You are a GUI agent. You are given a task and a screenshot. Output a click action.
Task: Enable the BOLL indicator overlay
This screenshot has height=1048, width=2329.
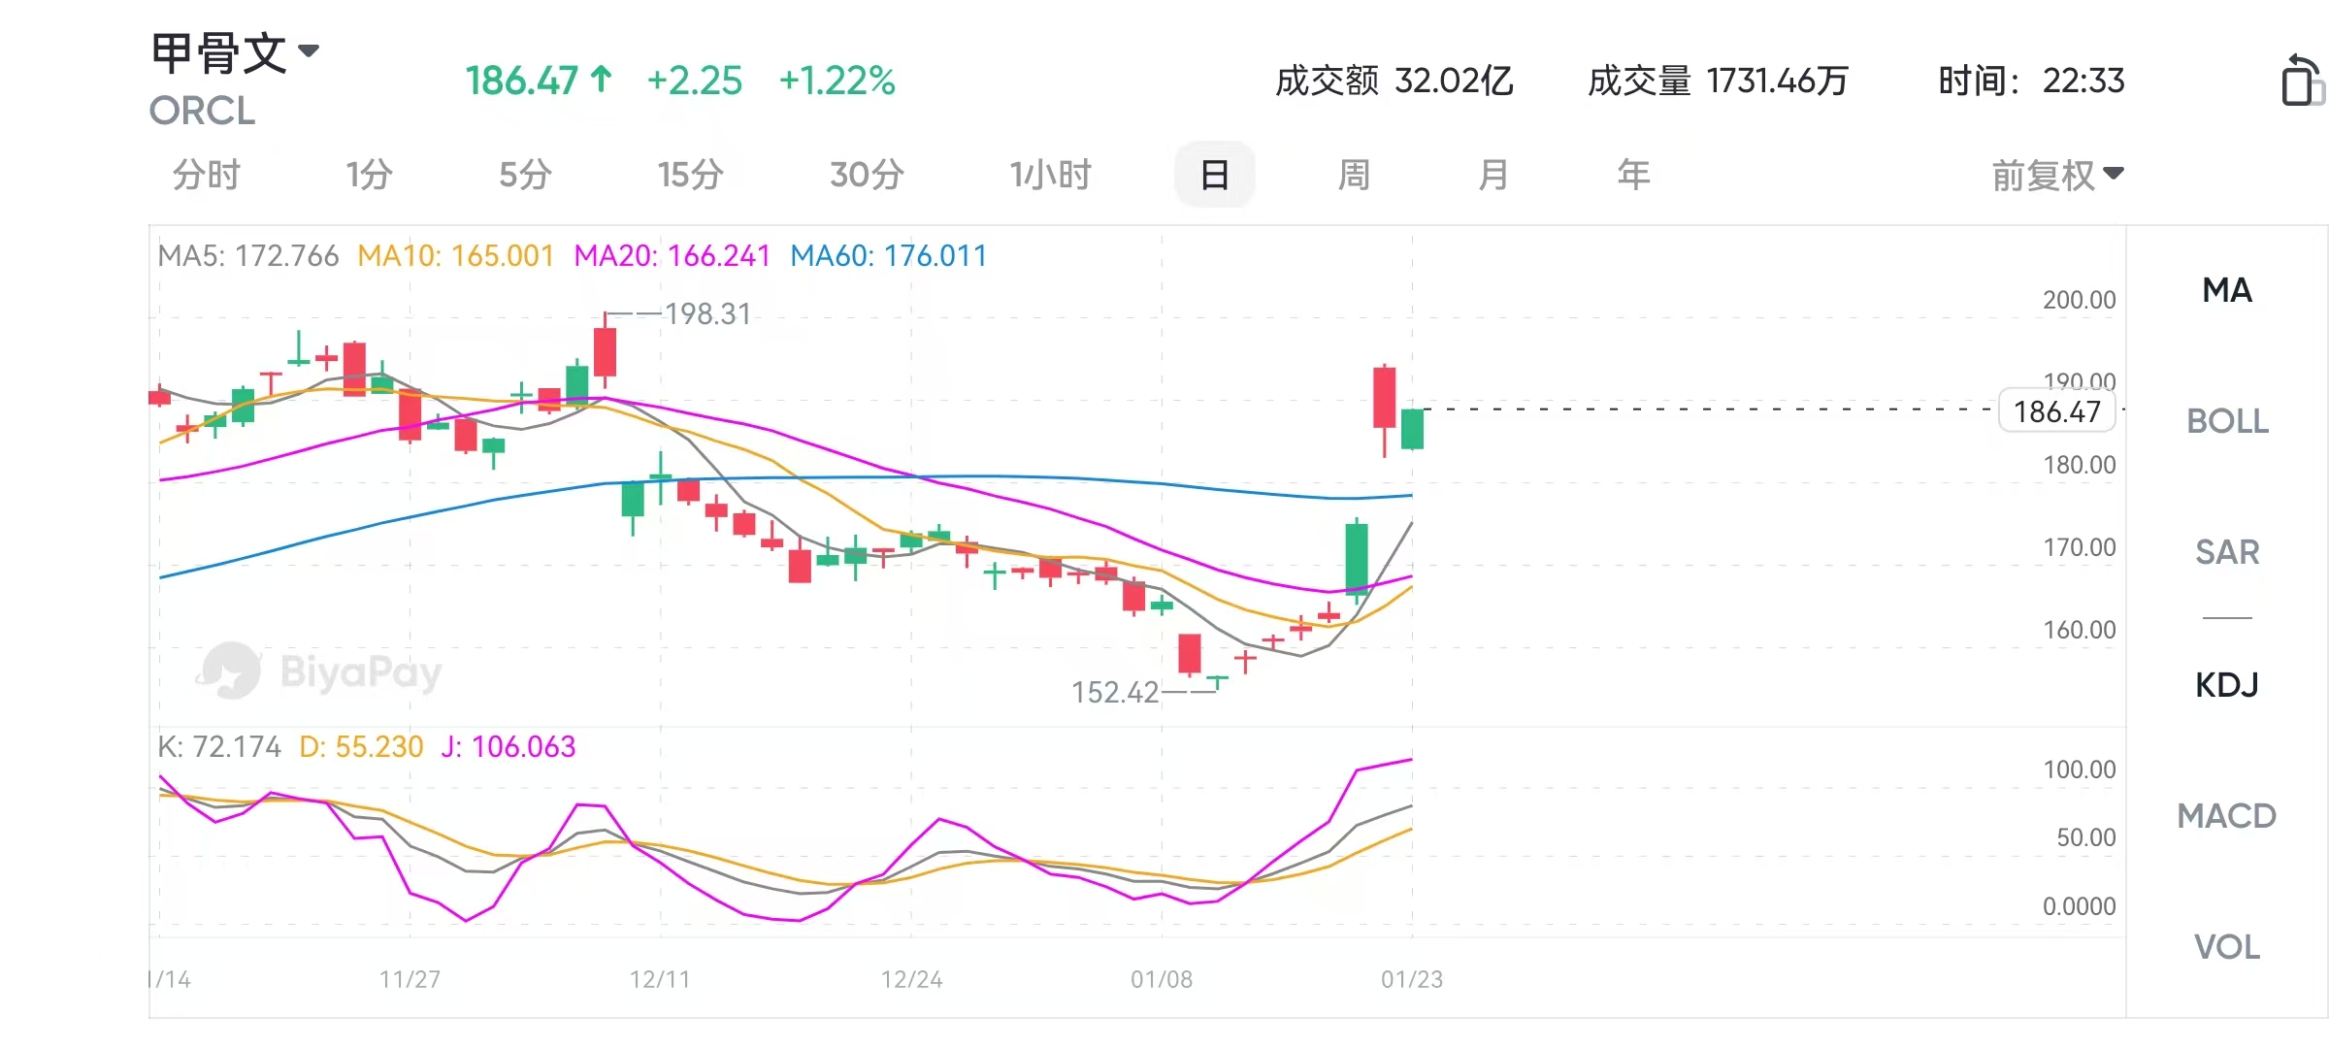point(2227,421)
